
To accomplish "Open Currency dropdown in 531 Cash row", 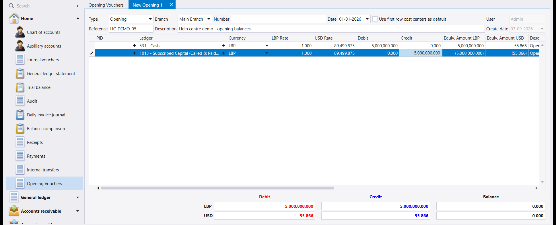I will (x=267, y=46).
